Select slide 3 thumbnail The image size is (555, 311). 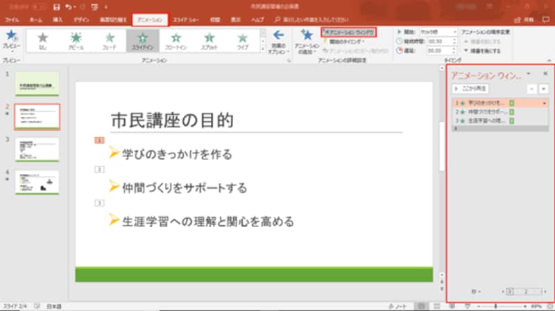pyautogui.click(x=37, y=150)
